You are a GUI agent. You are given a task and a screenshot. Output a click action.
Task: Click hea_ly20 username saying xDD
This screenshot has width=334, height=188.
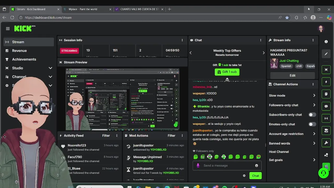[200, 100]
